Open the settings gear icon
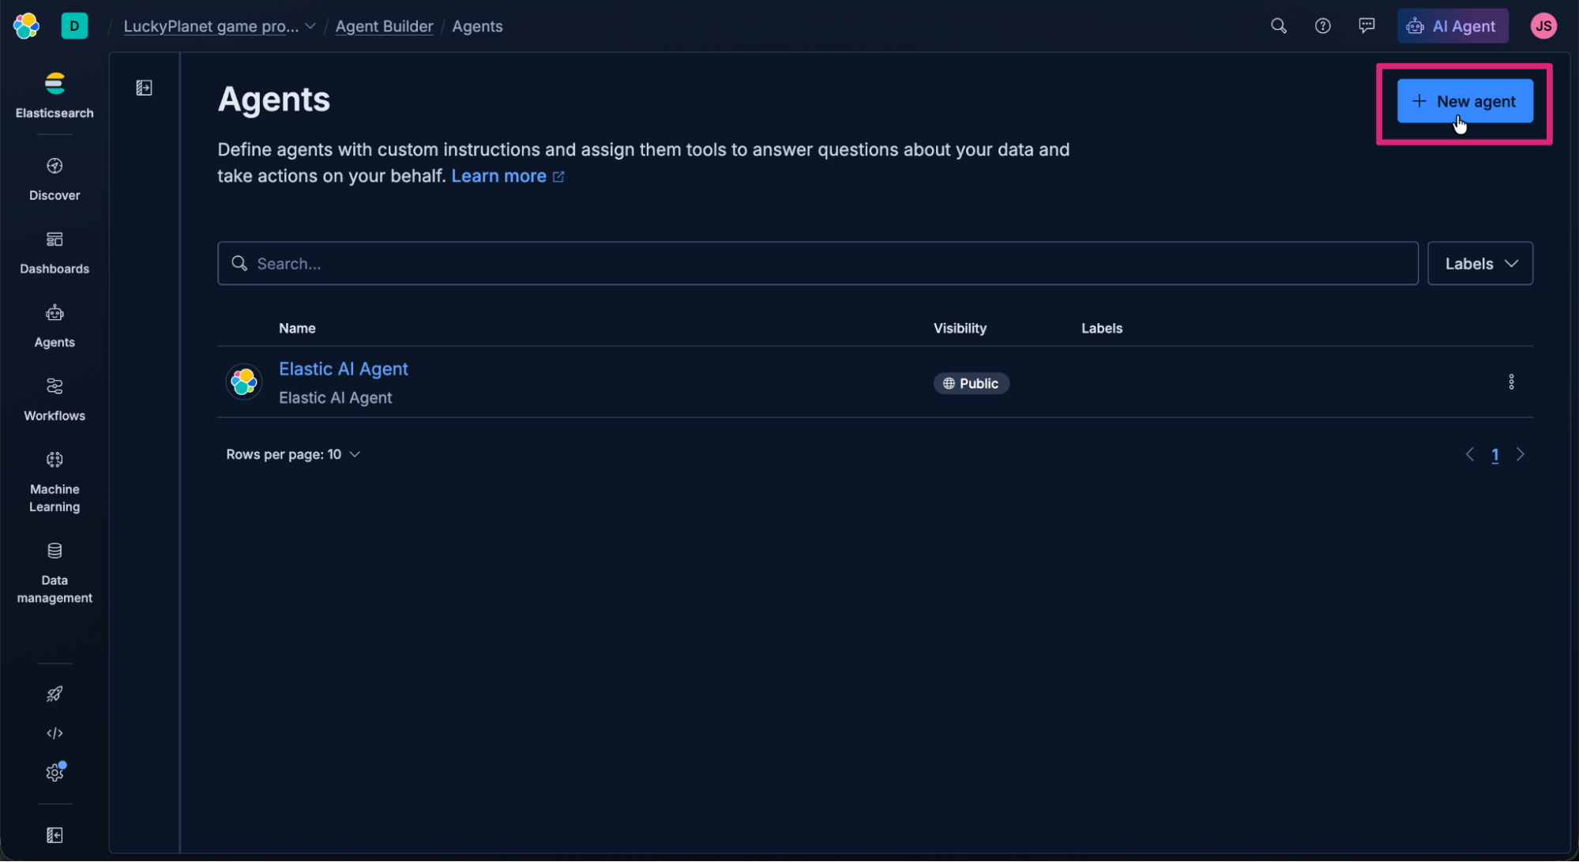Image resolution: width=1579 pixels, height=862 pixels. pyautogui.click(x=55, y=772)
